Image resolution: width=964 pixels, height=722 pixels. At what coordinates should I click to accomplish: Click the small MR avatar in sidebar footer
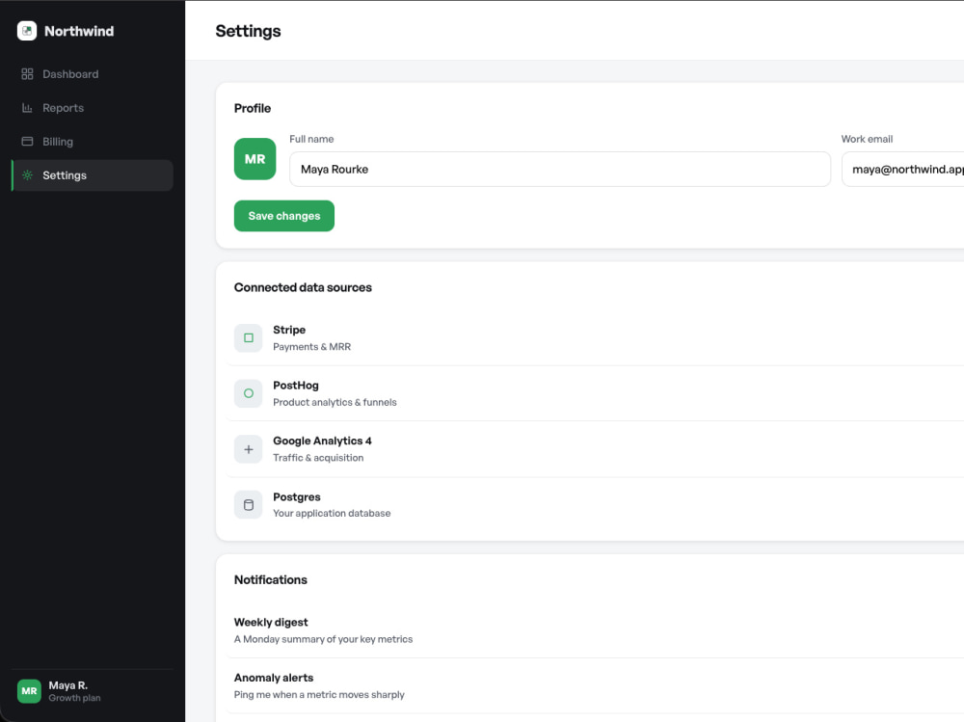pos(29,690)
